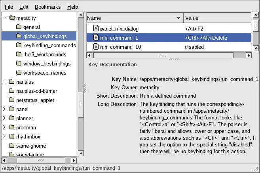Viewport: 260px width, 173px height.
Task: Click the run_command_10 key icon
Action: 96,47
